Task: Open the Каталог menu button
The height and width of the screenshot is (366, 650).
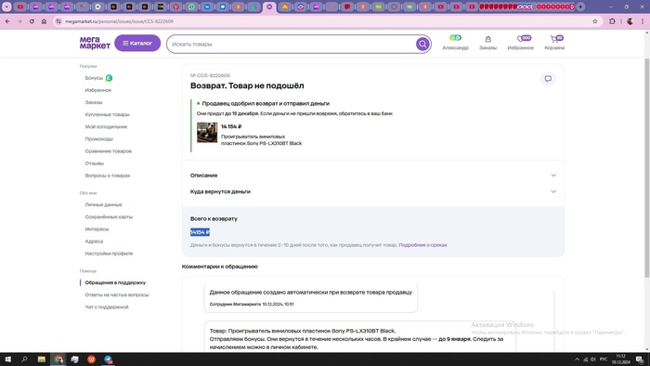Action: click(x=137, y=43)
